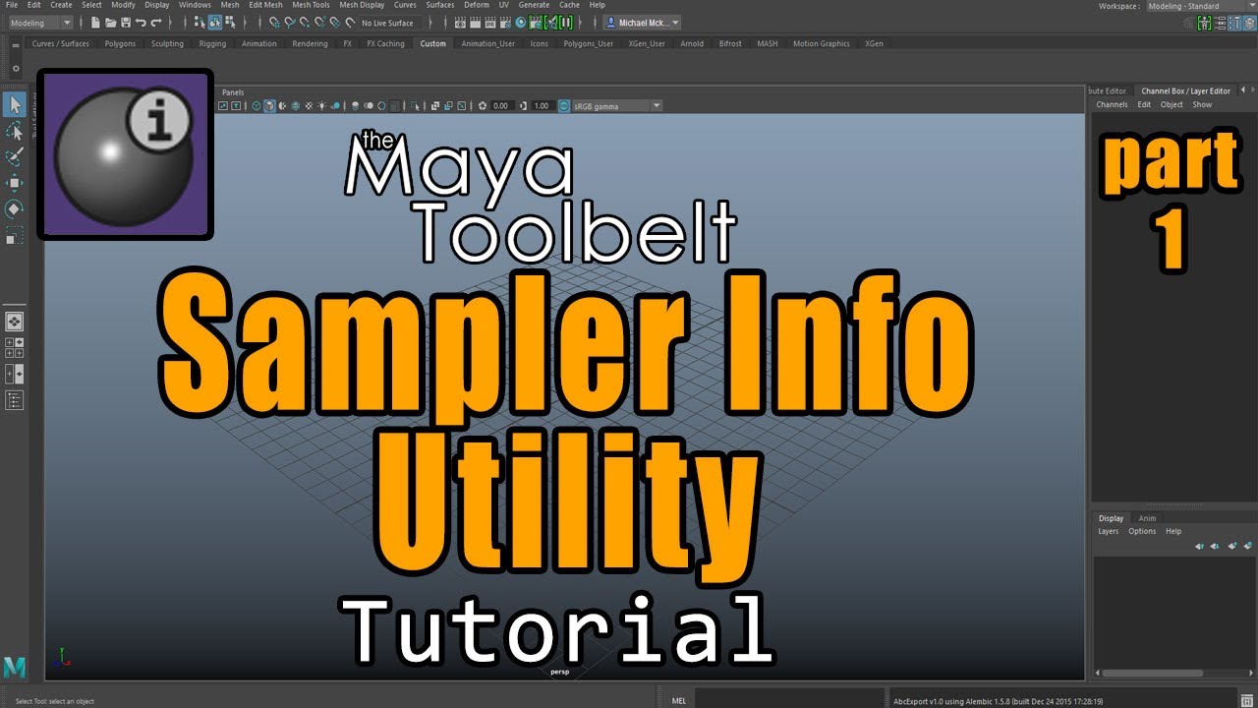Viewport: 1258px width, 708px height.
Task: Choose the Move tool in the toolbox
Action: click(x=15, y=183)
